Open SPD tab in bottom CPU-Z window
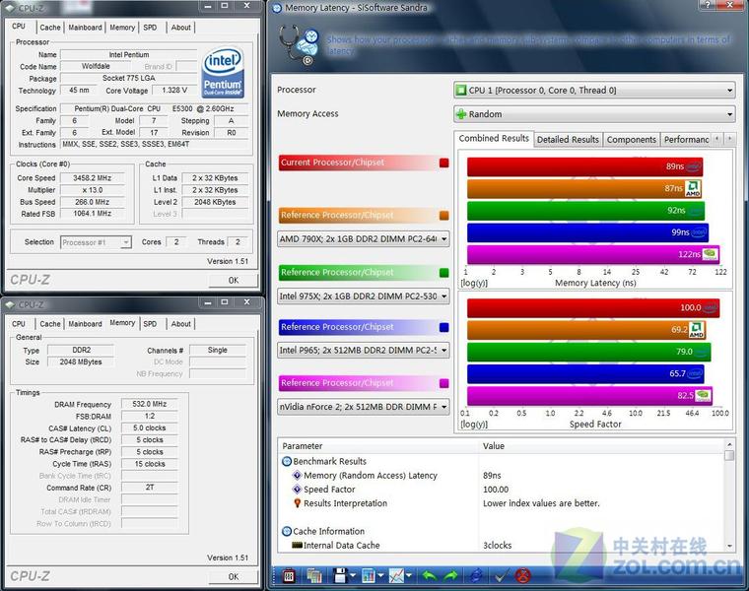The width and height of the screenshot is (749, 591). (x=150, y=324)
